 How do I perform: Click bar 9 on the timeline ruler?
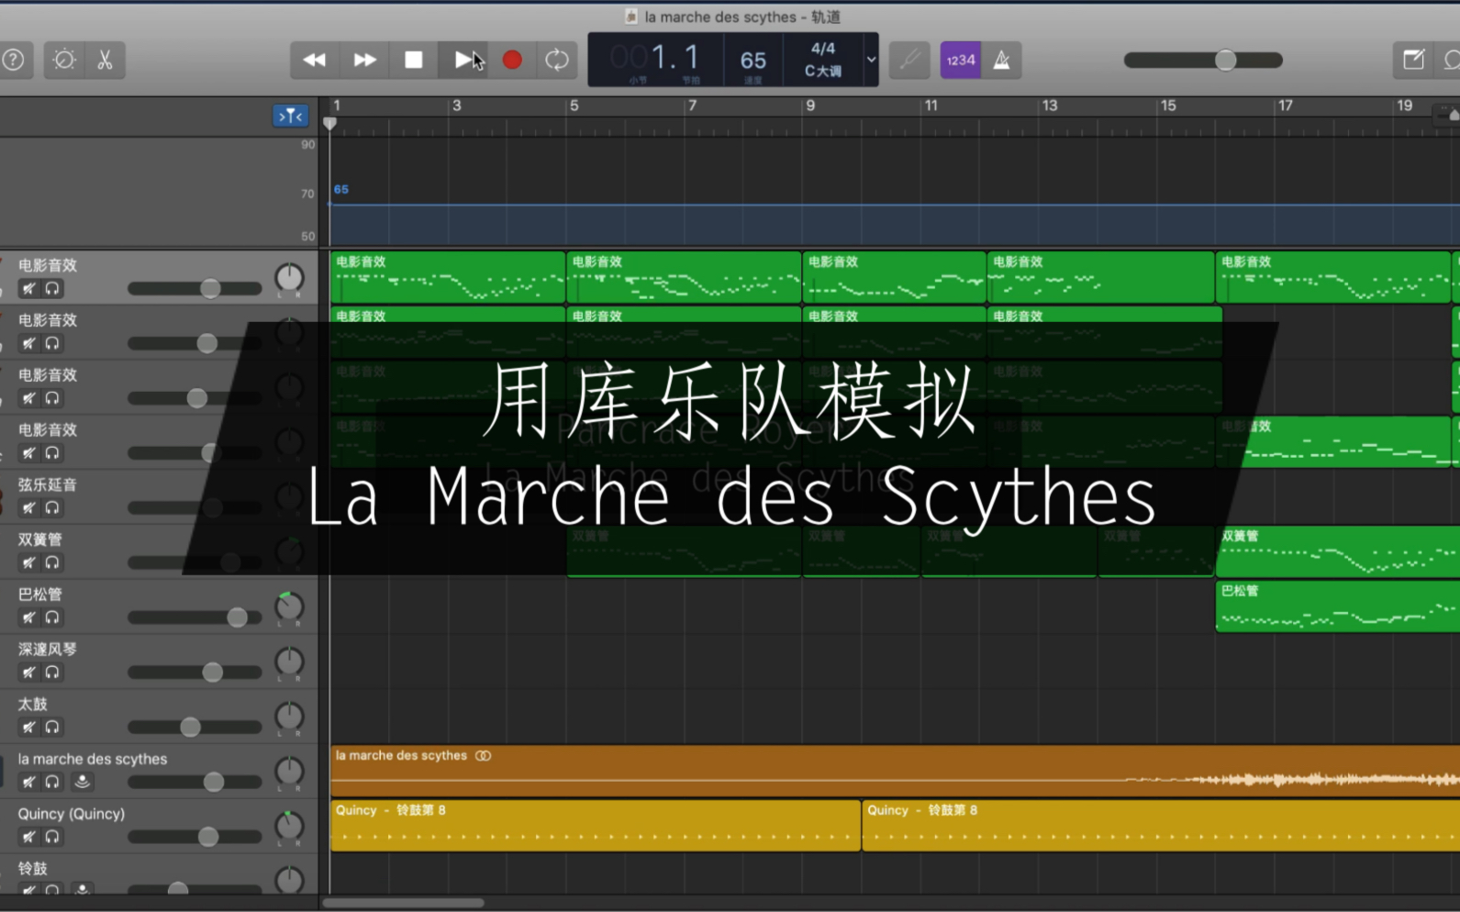tap(810, 106)
